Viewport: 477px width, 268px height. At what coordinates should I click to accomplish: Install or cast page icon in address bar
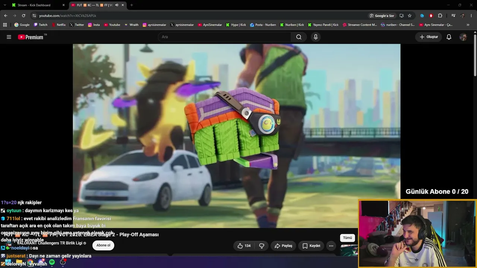point(401,16)
